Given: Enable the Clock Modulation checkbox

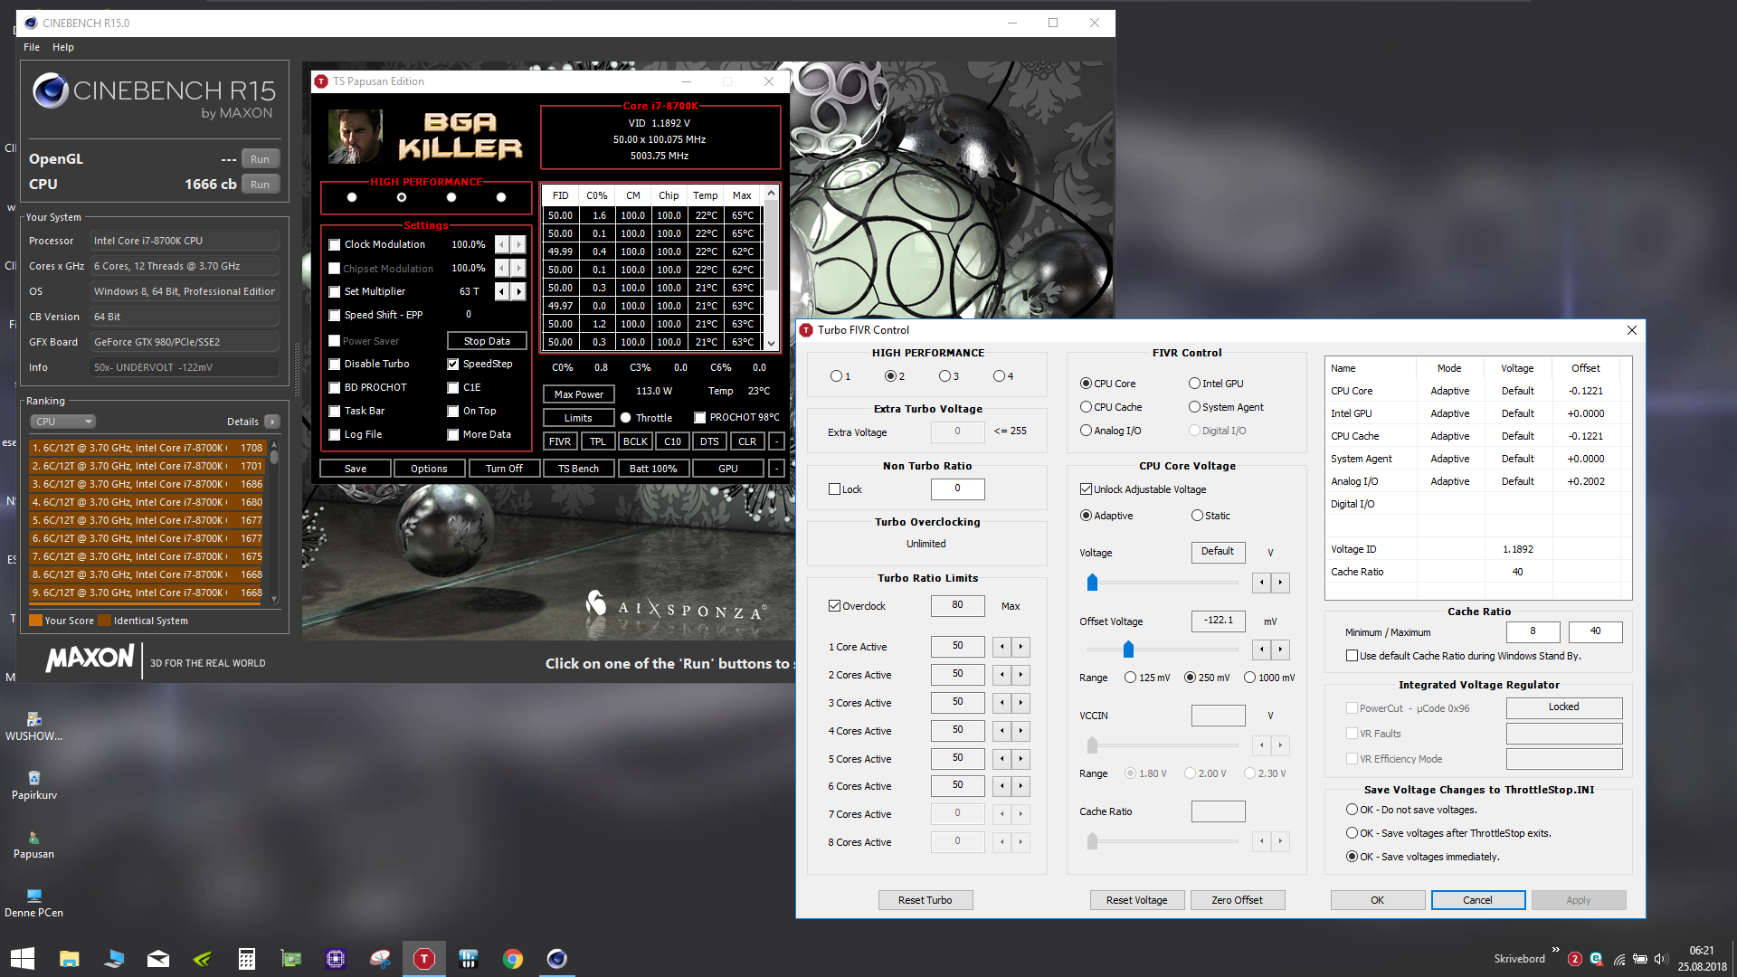Looking at the screenshot, I should click(335, 244).
